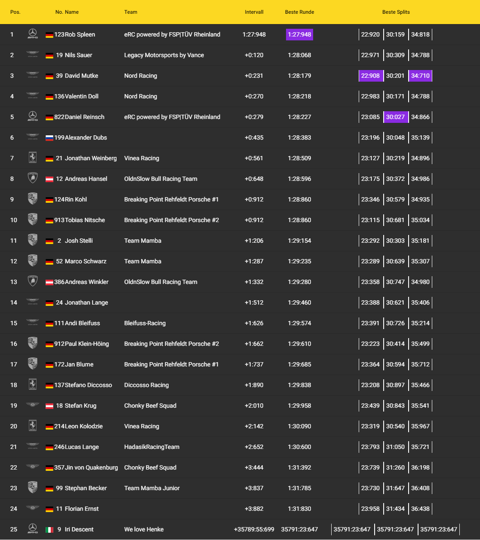Open the Legacy Motorsports by Vance team
This screenshot has width=480, height=540.
point(164,55)
